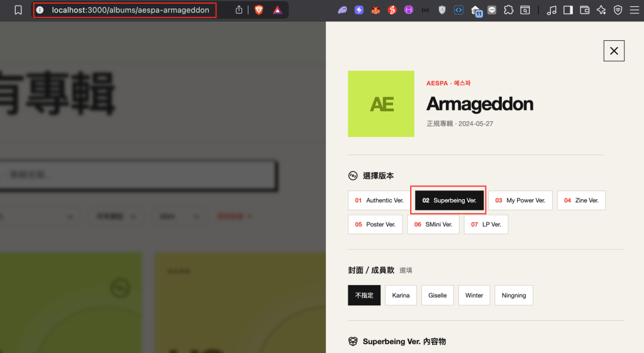Click the AESPA artist label
This screenshot has height=353, width=644.
coord(437,84)
